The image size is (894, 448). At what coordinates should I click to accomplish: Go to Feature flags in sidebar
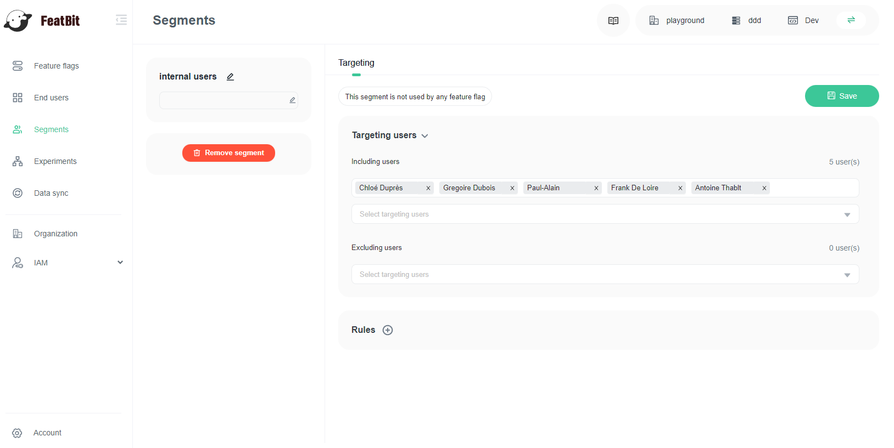[56, 66]
